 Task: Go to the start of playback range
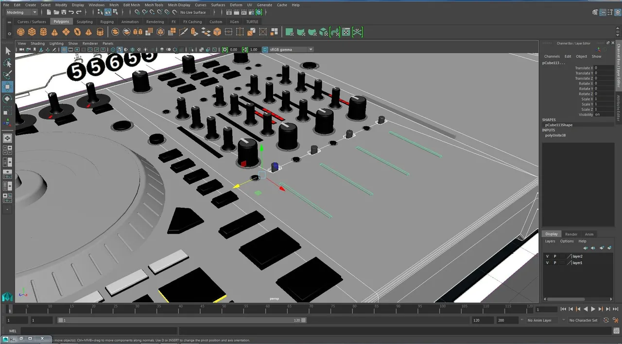[x=563, y=309]
